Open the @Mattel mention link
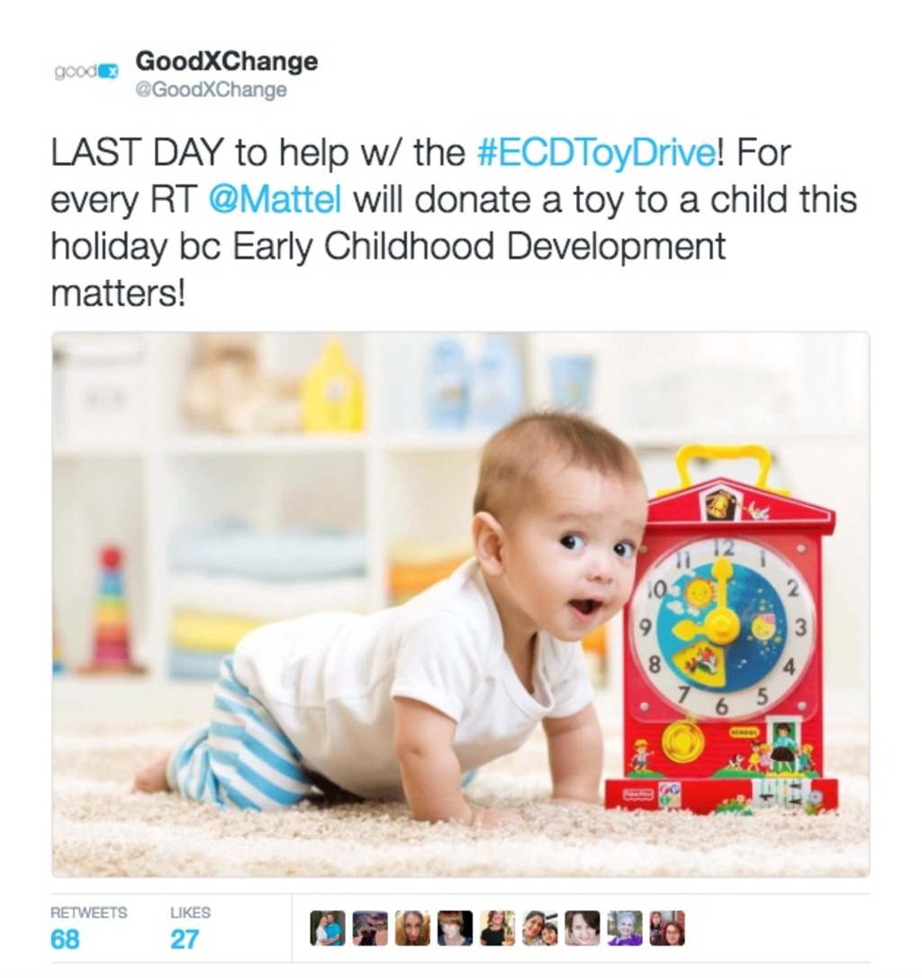 [275, 200]
